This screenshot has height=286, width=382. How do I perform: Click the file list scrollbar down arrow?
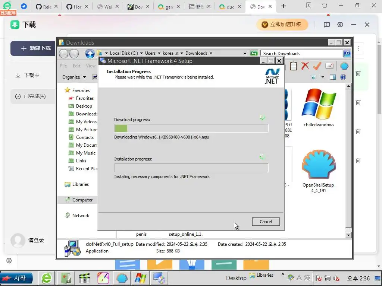pos(349,235)
